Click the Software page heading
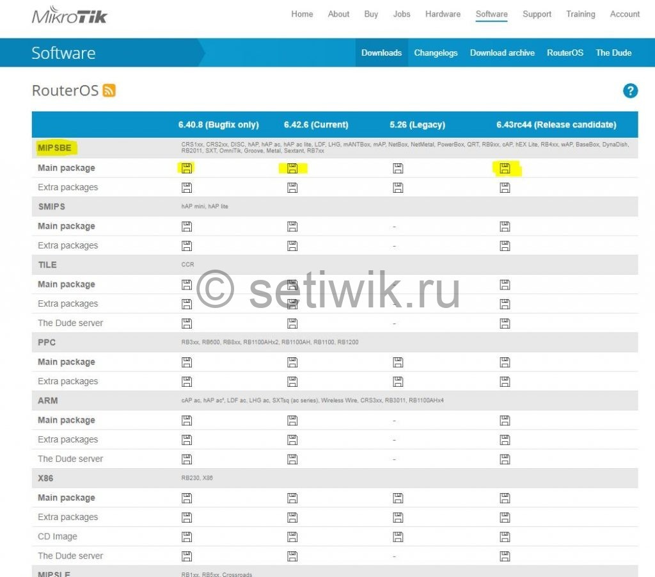 [x=63, y=53]
